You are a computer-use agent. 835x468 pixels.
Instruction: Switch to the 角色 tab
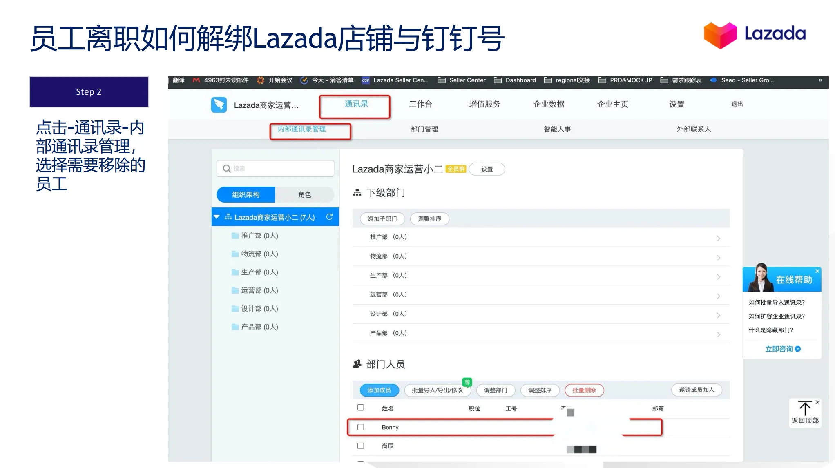[304, 194]
